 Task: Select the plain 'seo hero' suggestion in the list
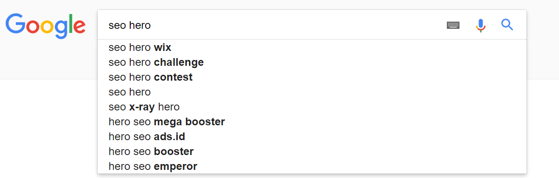click(312, 92)
